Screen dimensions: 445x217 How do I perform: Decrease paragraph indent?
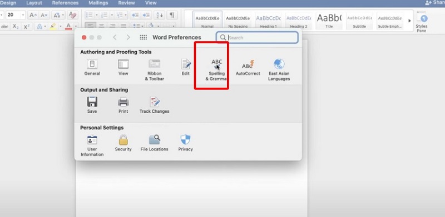135,15
